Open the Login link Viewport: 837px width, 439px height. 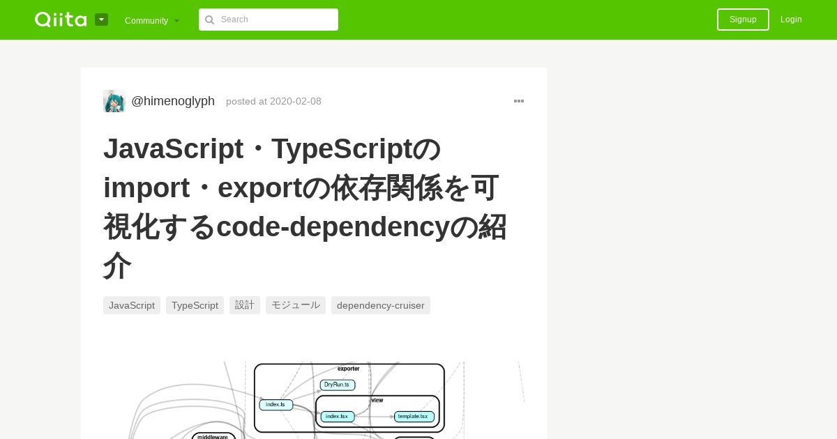click(x=791, y=20)
